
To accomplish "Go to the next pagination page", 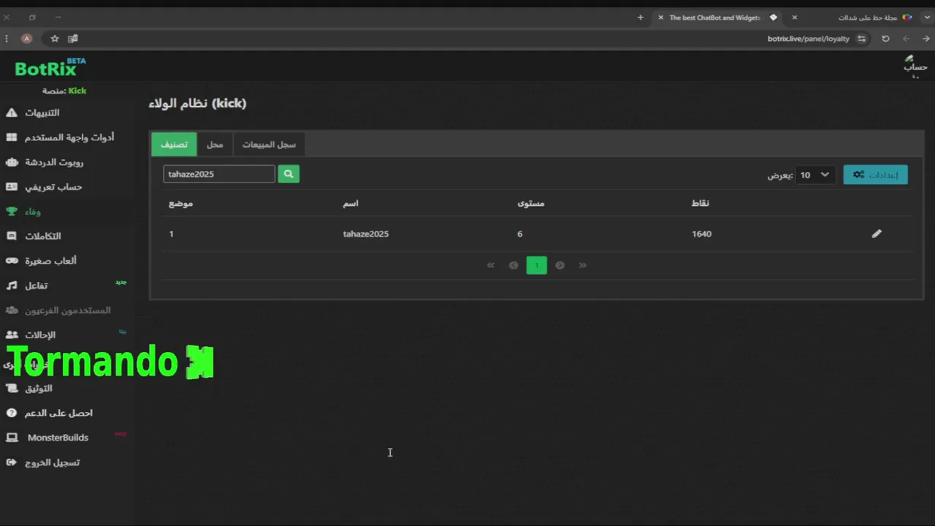I will click(x=560, y=265).
